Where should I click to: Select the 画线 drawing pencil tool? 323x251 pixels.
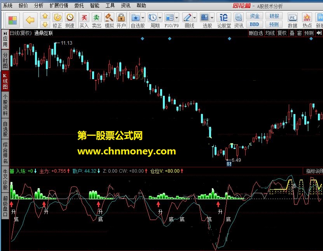click(x=187, y=18)
